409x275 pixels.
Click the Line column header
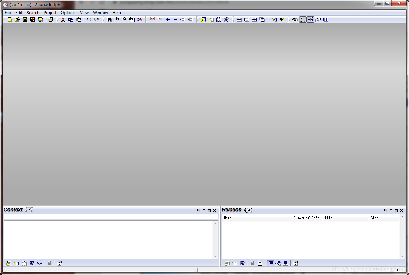click(x=384, y=218)
